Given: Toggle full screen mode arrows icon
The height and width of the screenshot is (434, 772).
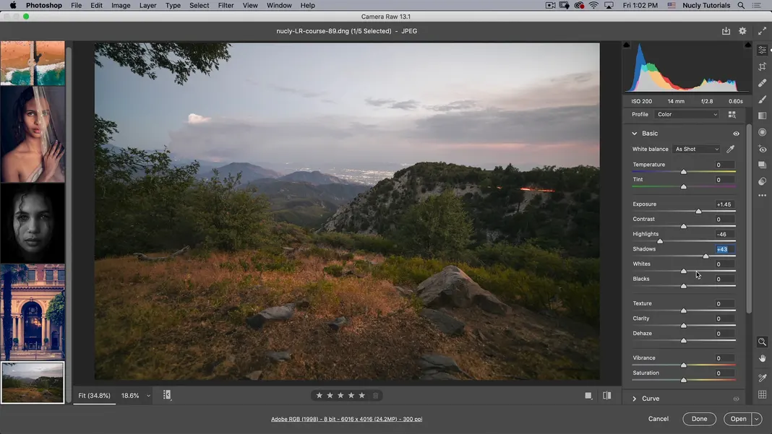Looking at the screenshot, I should [762, 31].
